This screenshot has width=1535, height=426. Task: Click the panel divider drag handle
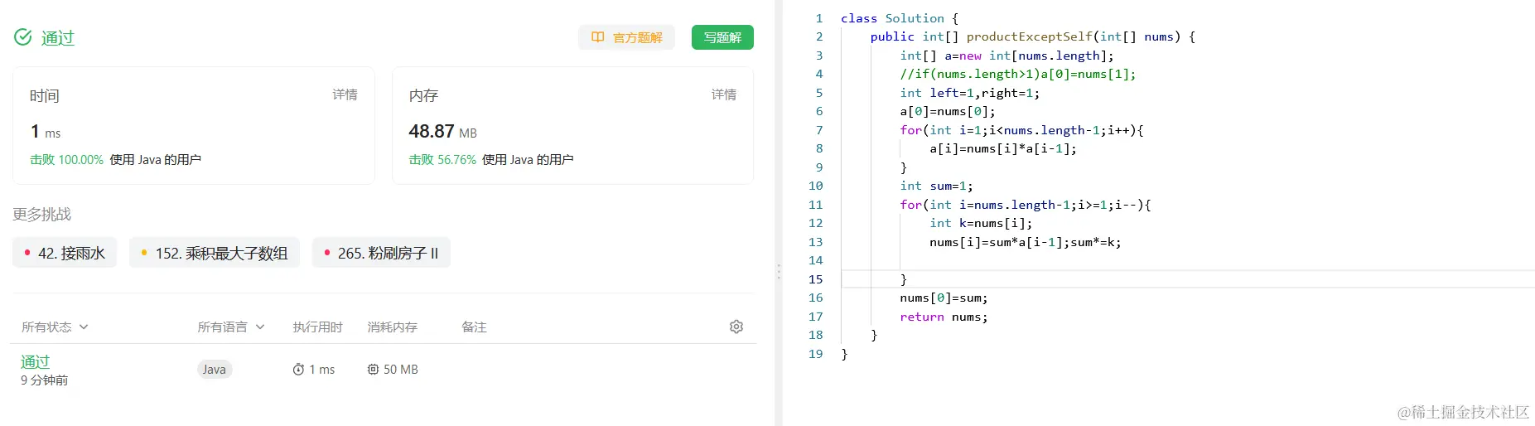click(x=779, y=272)
